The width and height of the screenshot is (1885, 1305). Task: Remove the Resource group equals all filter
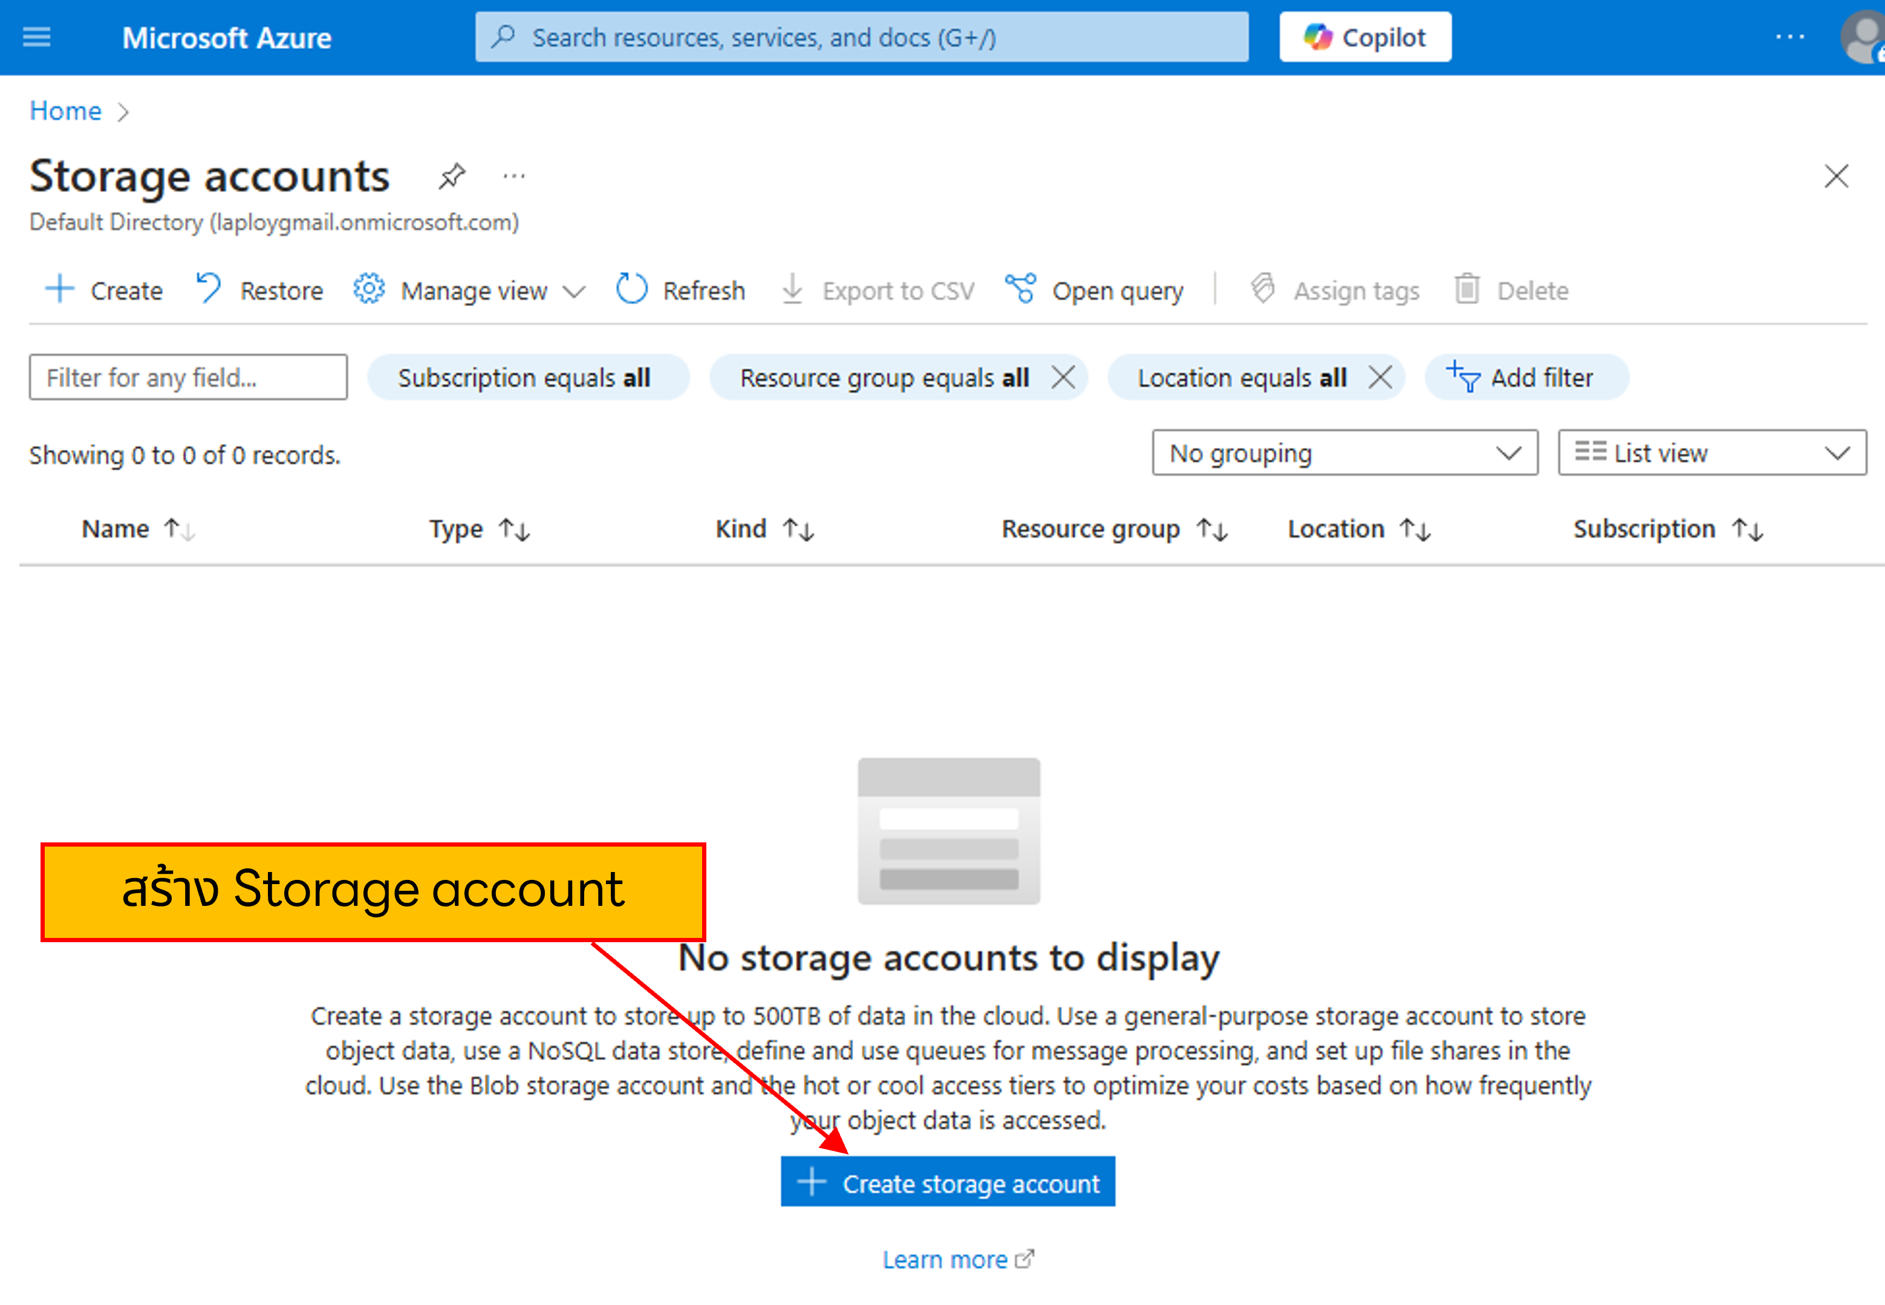click(x=1064, y=377)
